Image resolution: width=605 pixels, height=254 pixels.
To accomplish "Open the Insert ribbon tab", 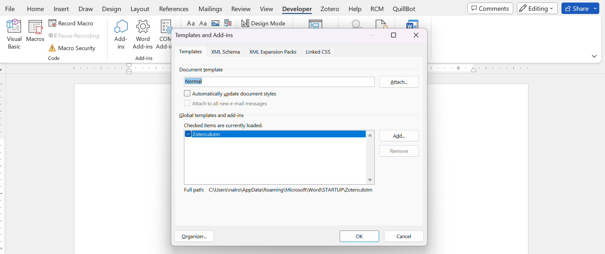I will click(61, 9).
